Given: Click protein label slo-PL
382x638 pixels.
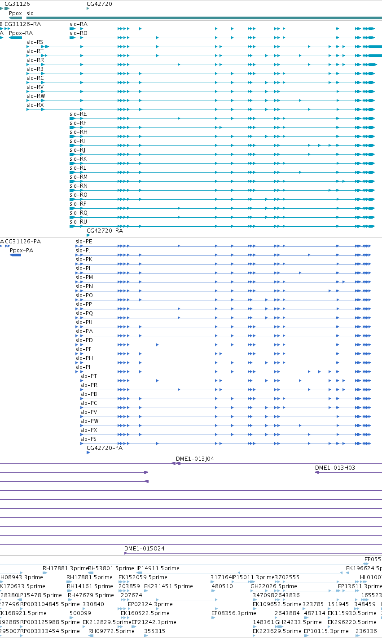Looking at the screenshot, I should pyautogui.click(x=83, y=268).
